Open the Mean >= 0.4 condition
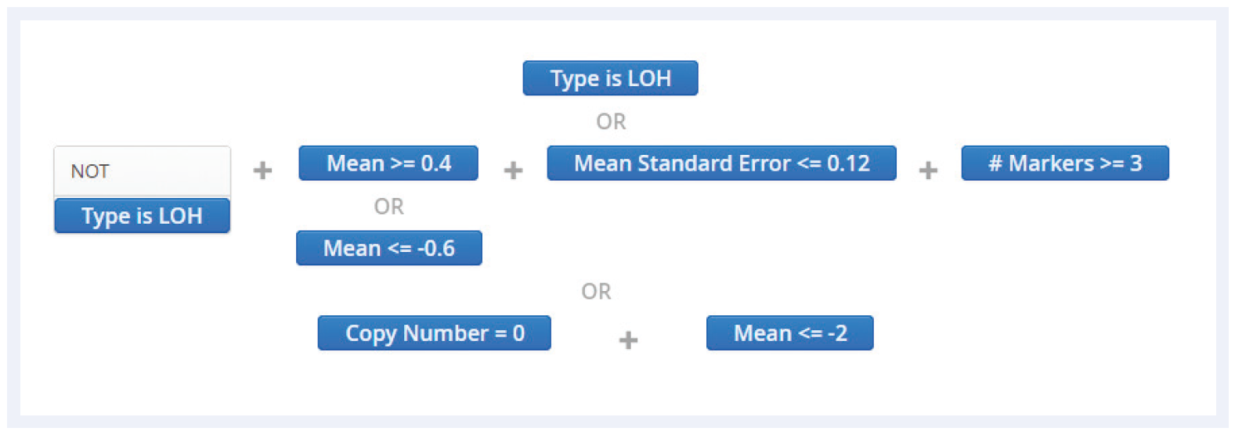The width and height of the screenshot is (1235, 435). click(388, 163)
